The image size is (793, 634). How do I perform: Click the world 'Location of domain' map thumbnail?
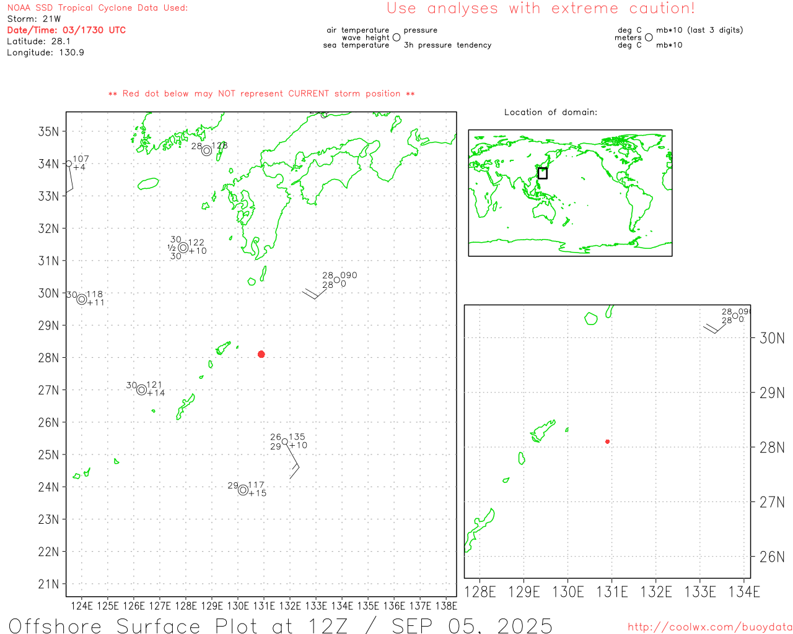[570, 193]
